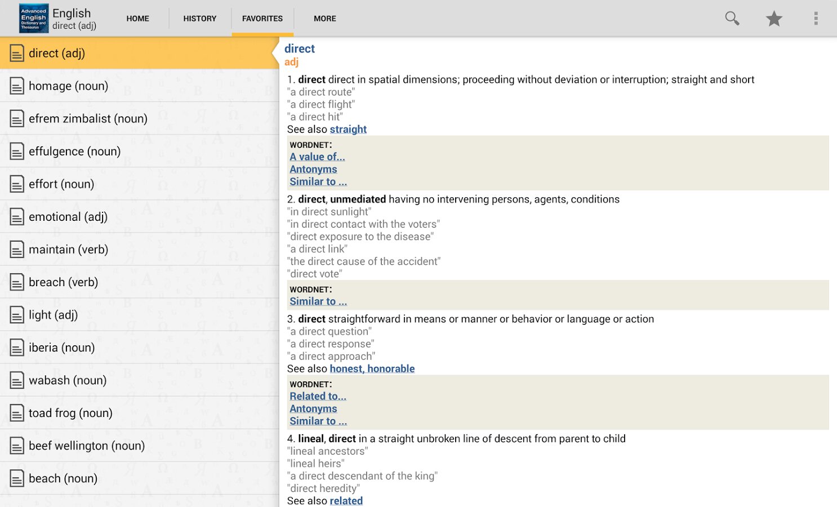Expand first 'Antonyms' WordNet entry
837x507 pixels.
(313, 169)
